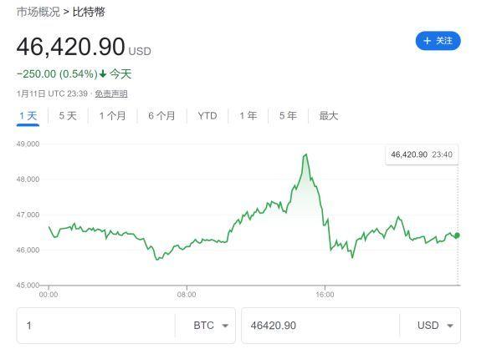Click the plus 关注 follow button
This screenshot has height=349, width=502.
[438, 41]
